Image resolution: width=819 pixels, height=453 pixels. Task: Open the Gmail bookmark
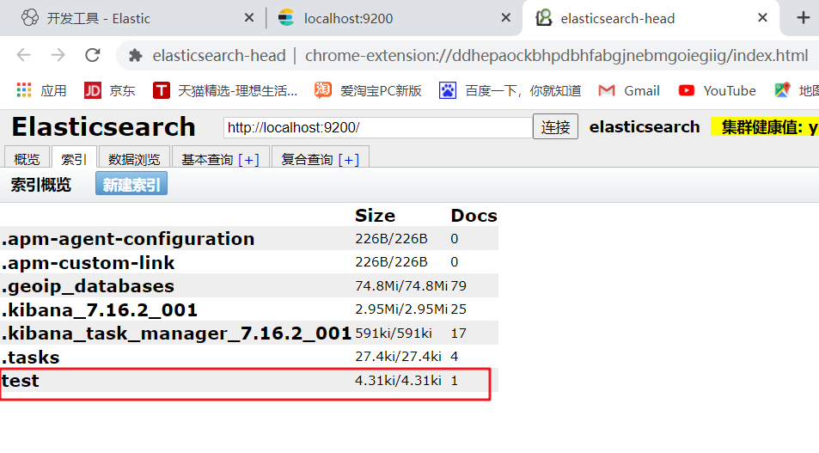(629, 90)
